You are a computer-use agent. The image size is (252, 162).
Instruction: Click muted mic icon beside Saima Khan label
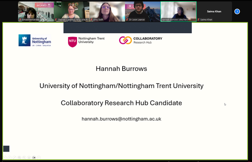[199, 20]
